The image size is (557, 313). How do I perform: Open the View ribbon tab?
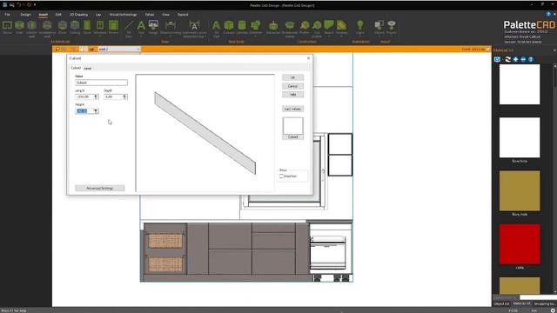pyautogui.click(x=165, y=15)
